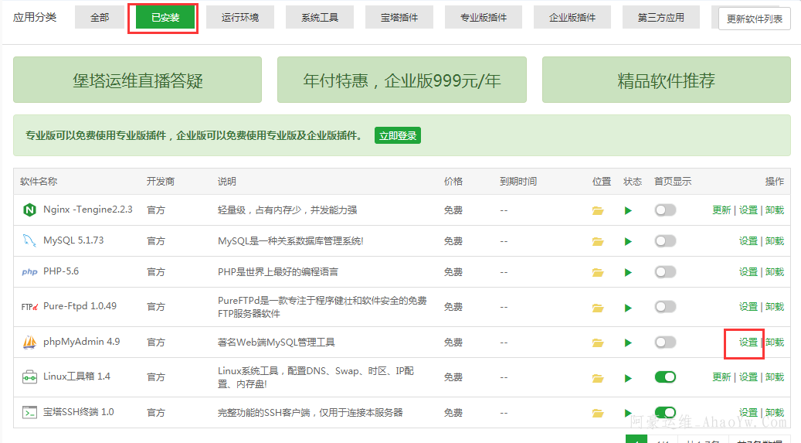Switch to the 已安装 category tab
This screenshot has width=801, height=443.
(165, 17)
